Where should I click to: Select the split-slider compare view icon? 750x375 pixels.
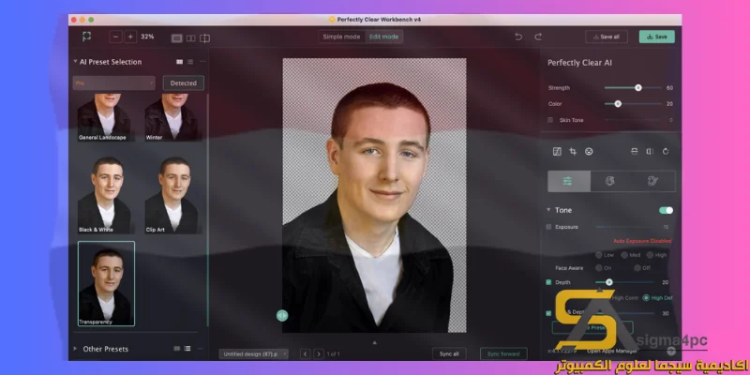coord(204,38)
